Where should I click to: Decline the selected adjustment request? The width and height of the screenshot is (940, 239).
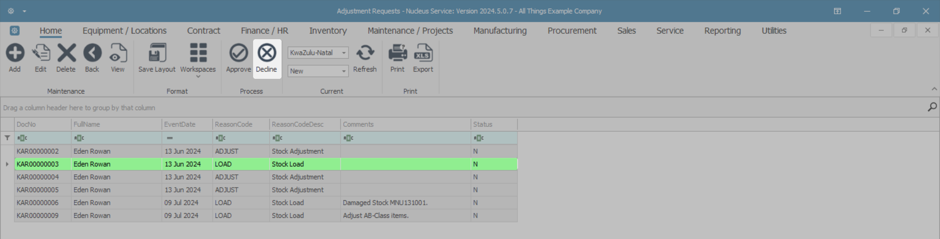pyautogui.click(x=267, y=53)
